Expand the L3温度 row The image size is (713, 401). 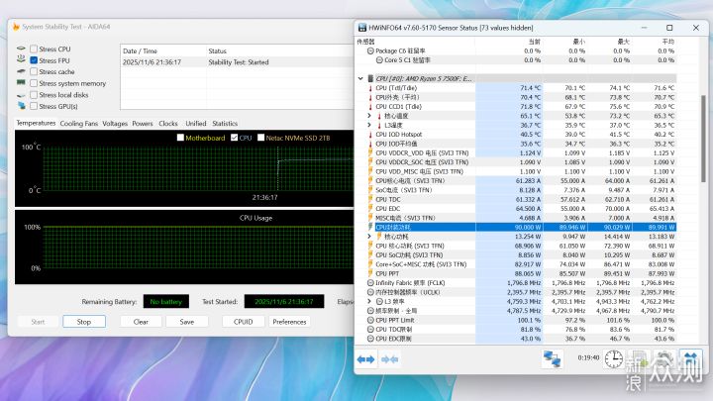(369, 125)
